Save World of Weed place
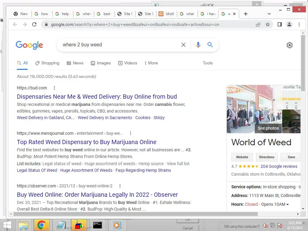The image size is (308, 231). (x=291, y=157)
